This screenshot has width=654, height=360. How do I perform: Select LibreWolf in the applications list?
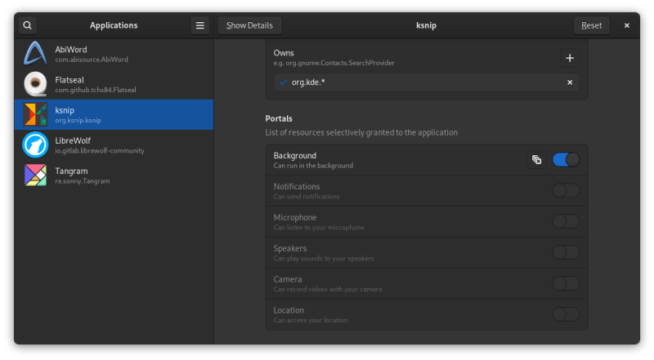(x=114, y=144)
